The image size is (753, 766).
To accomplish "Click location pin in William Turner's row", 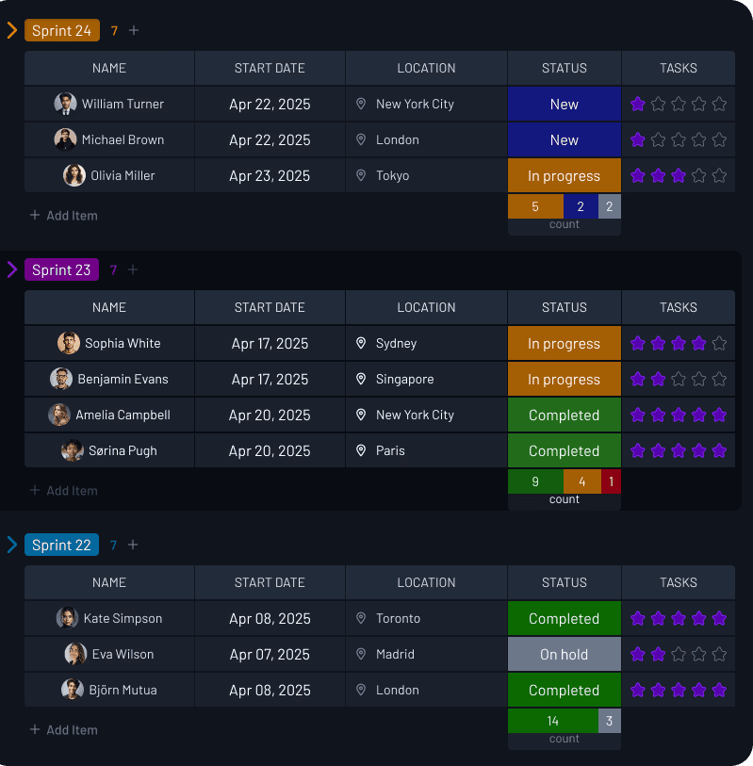I will click(x=361, y=104).
